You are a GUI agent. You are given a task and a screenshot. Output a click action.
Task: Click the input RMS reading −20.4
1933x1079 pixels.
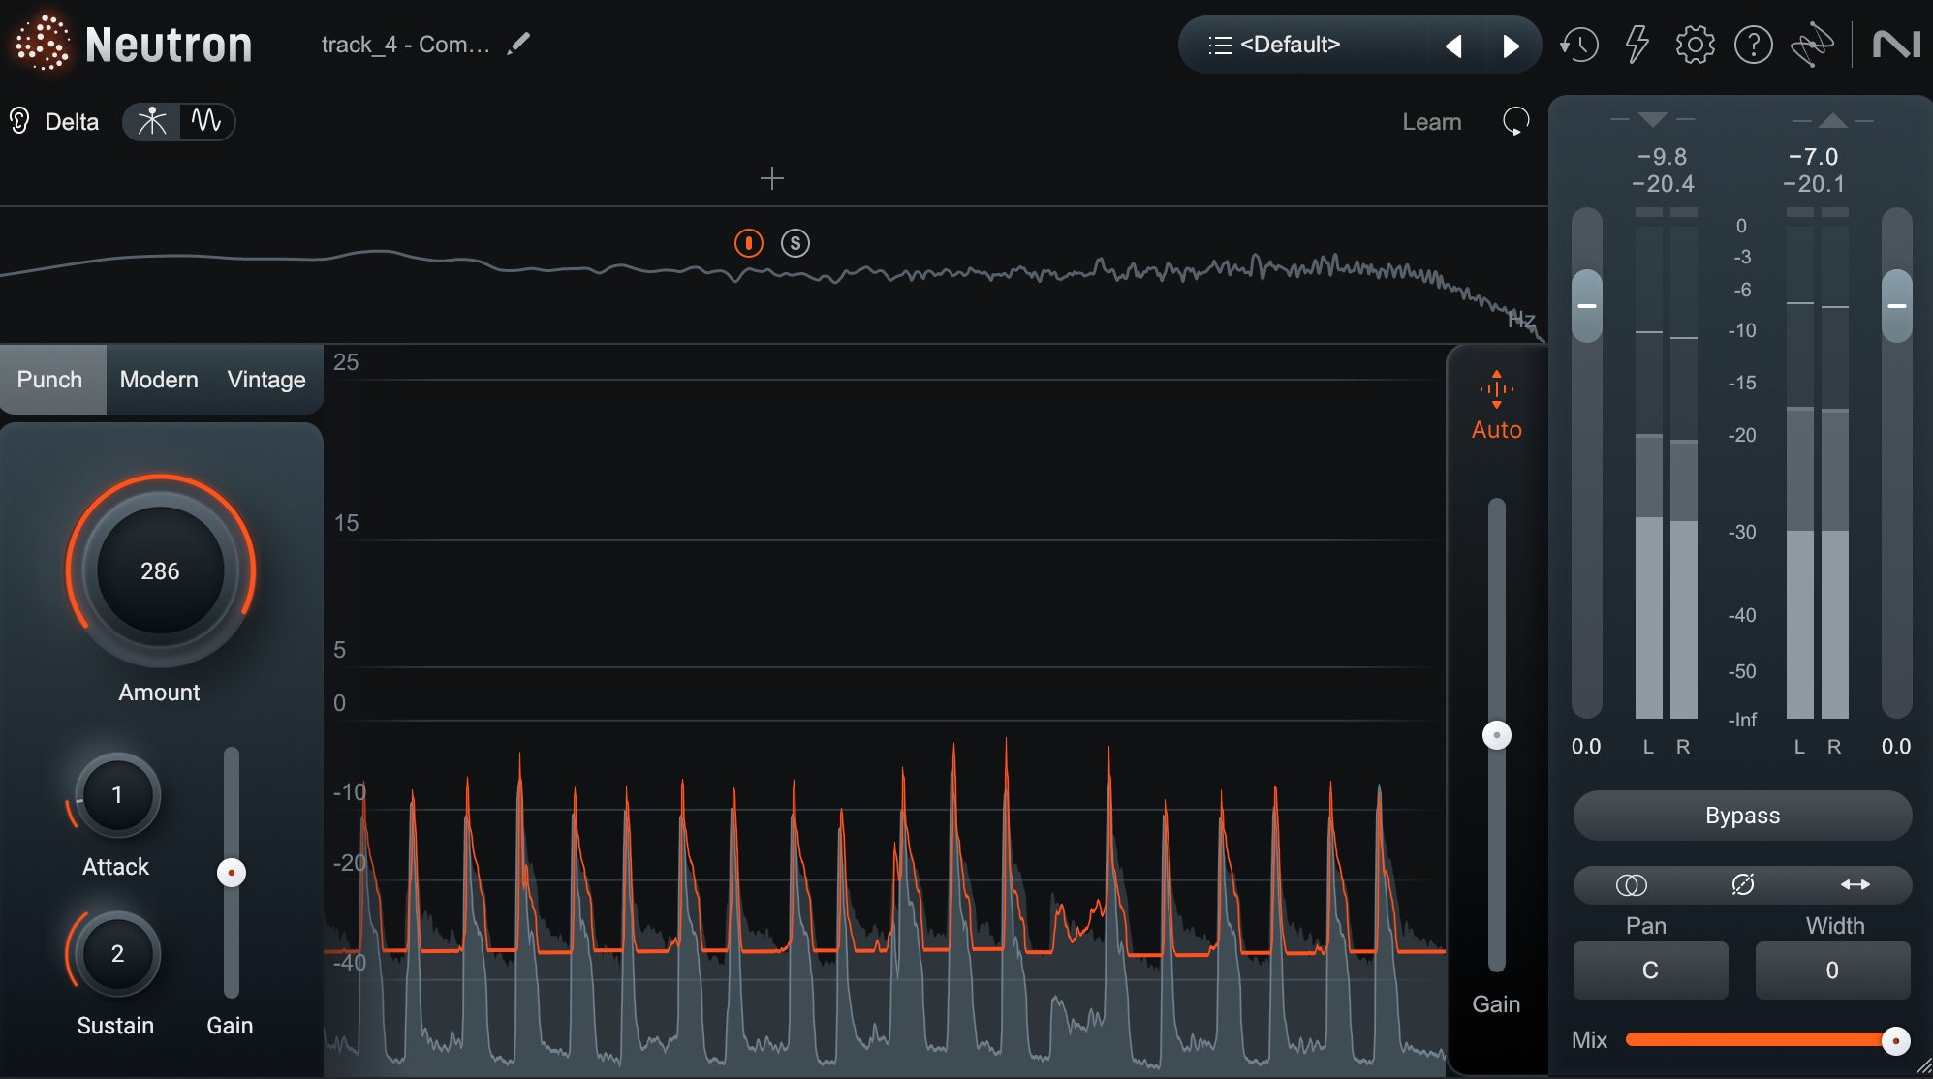1663,184
